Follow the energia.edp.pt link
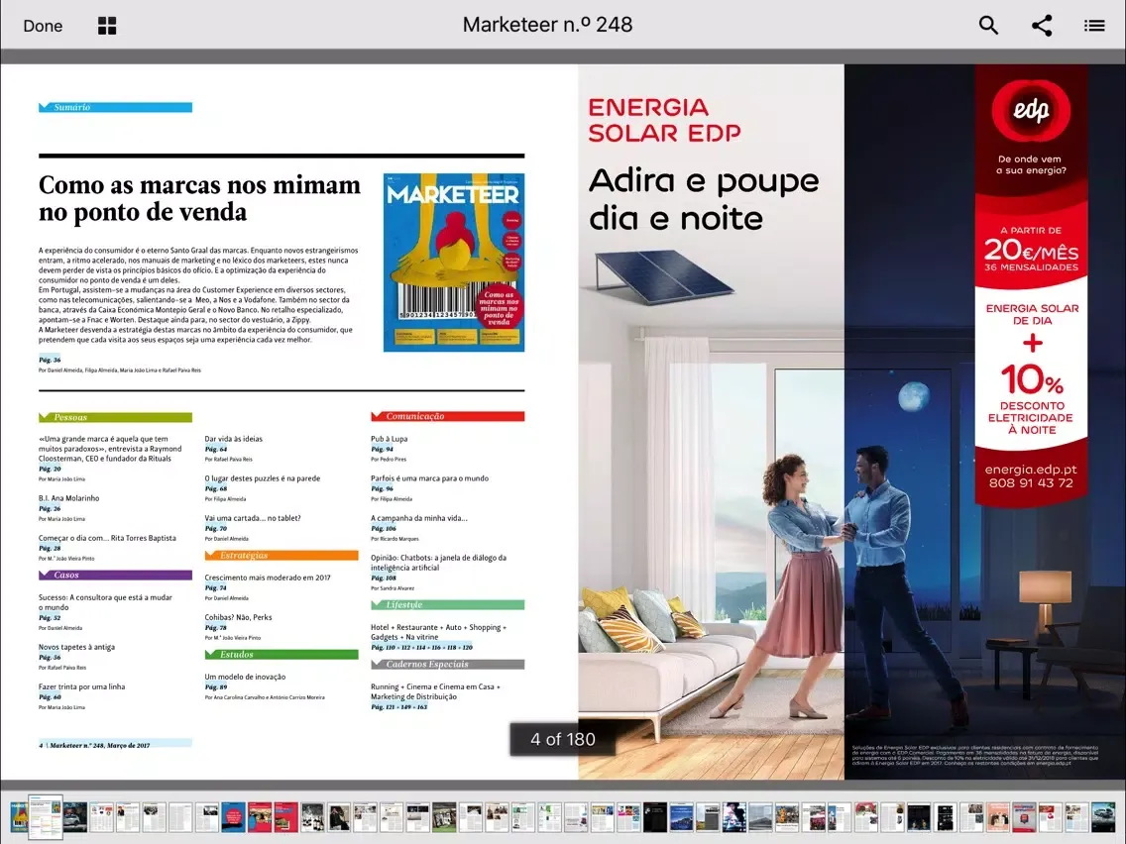This screenshot has width=1126, height=844. click(1031, 470)
